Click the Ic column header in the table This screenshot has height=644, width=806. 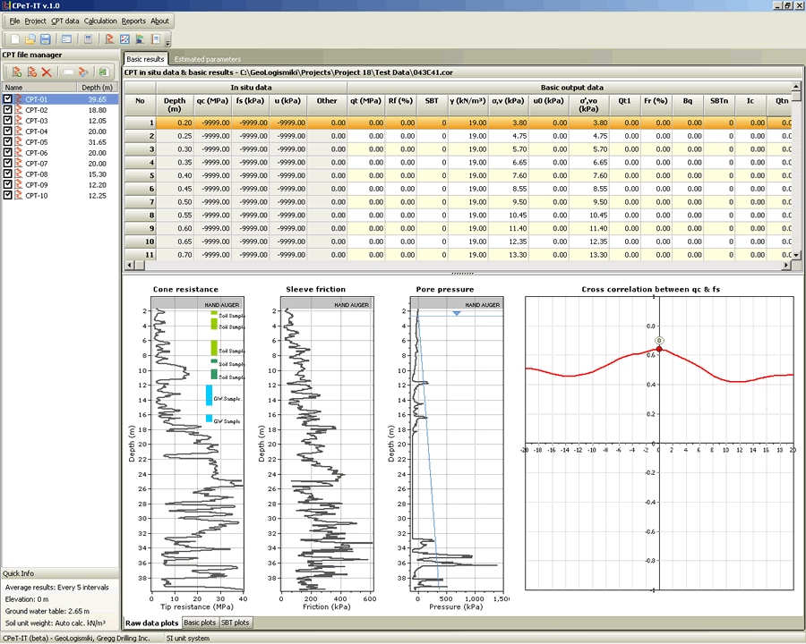tap(750, 105)
